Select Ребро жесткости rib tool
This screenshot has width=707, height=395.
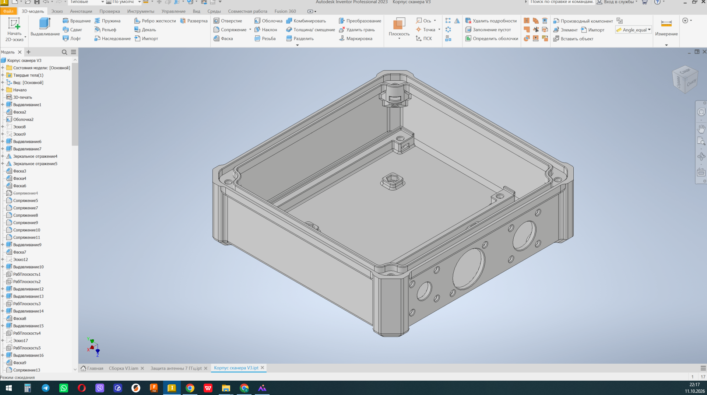click(x=155, y=21)
